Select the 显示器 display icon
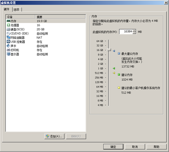The image size is (169, 152). coord(9,54)
